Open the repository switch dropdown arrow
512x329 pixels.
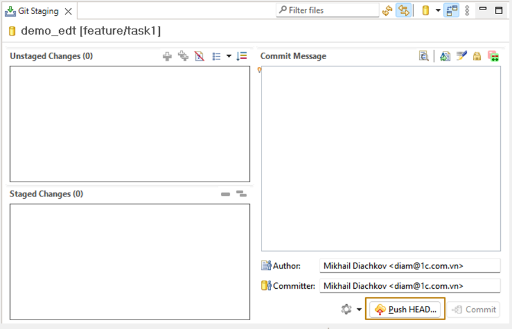pos(438,10)
